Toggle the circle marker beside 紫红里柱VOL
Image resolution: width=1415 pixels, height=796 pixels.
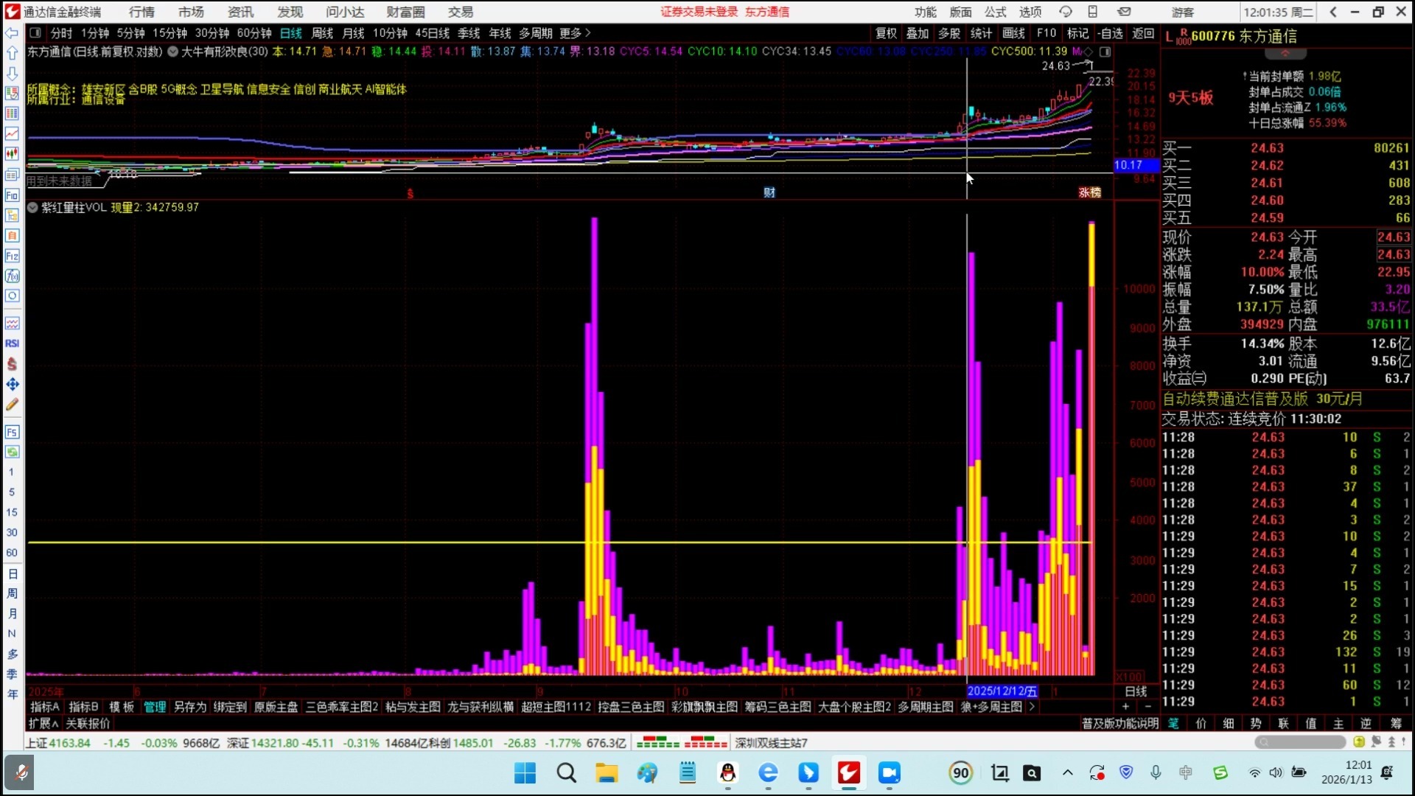click(x=32, y=208)
